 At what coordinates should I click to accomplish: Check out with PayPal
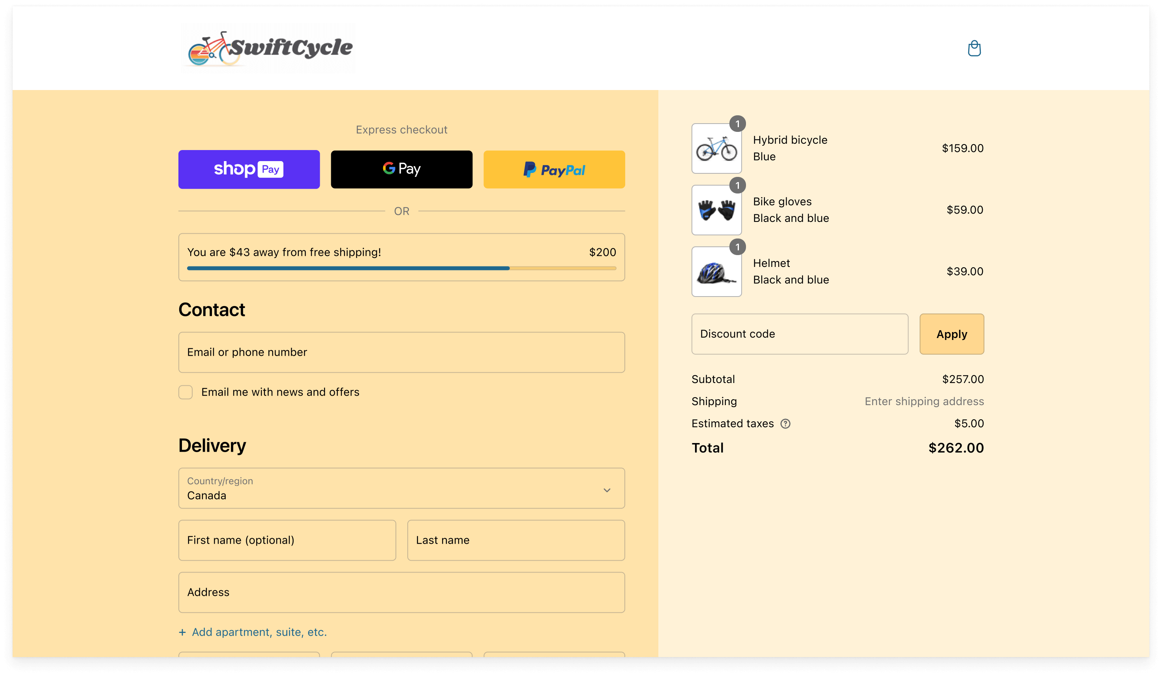pos(554,169)
